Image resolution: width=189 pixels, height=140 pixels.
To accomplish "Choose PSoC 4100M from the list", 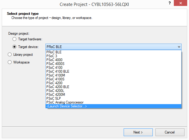I will [x=56, y=75].
